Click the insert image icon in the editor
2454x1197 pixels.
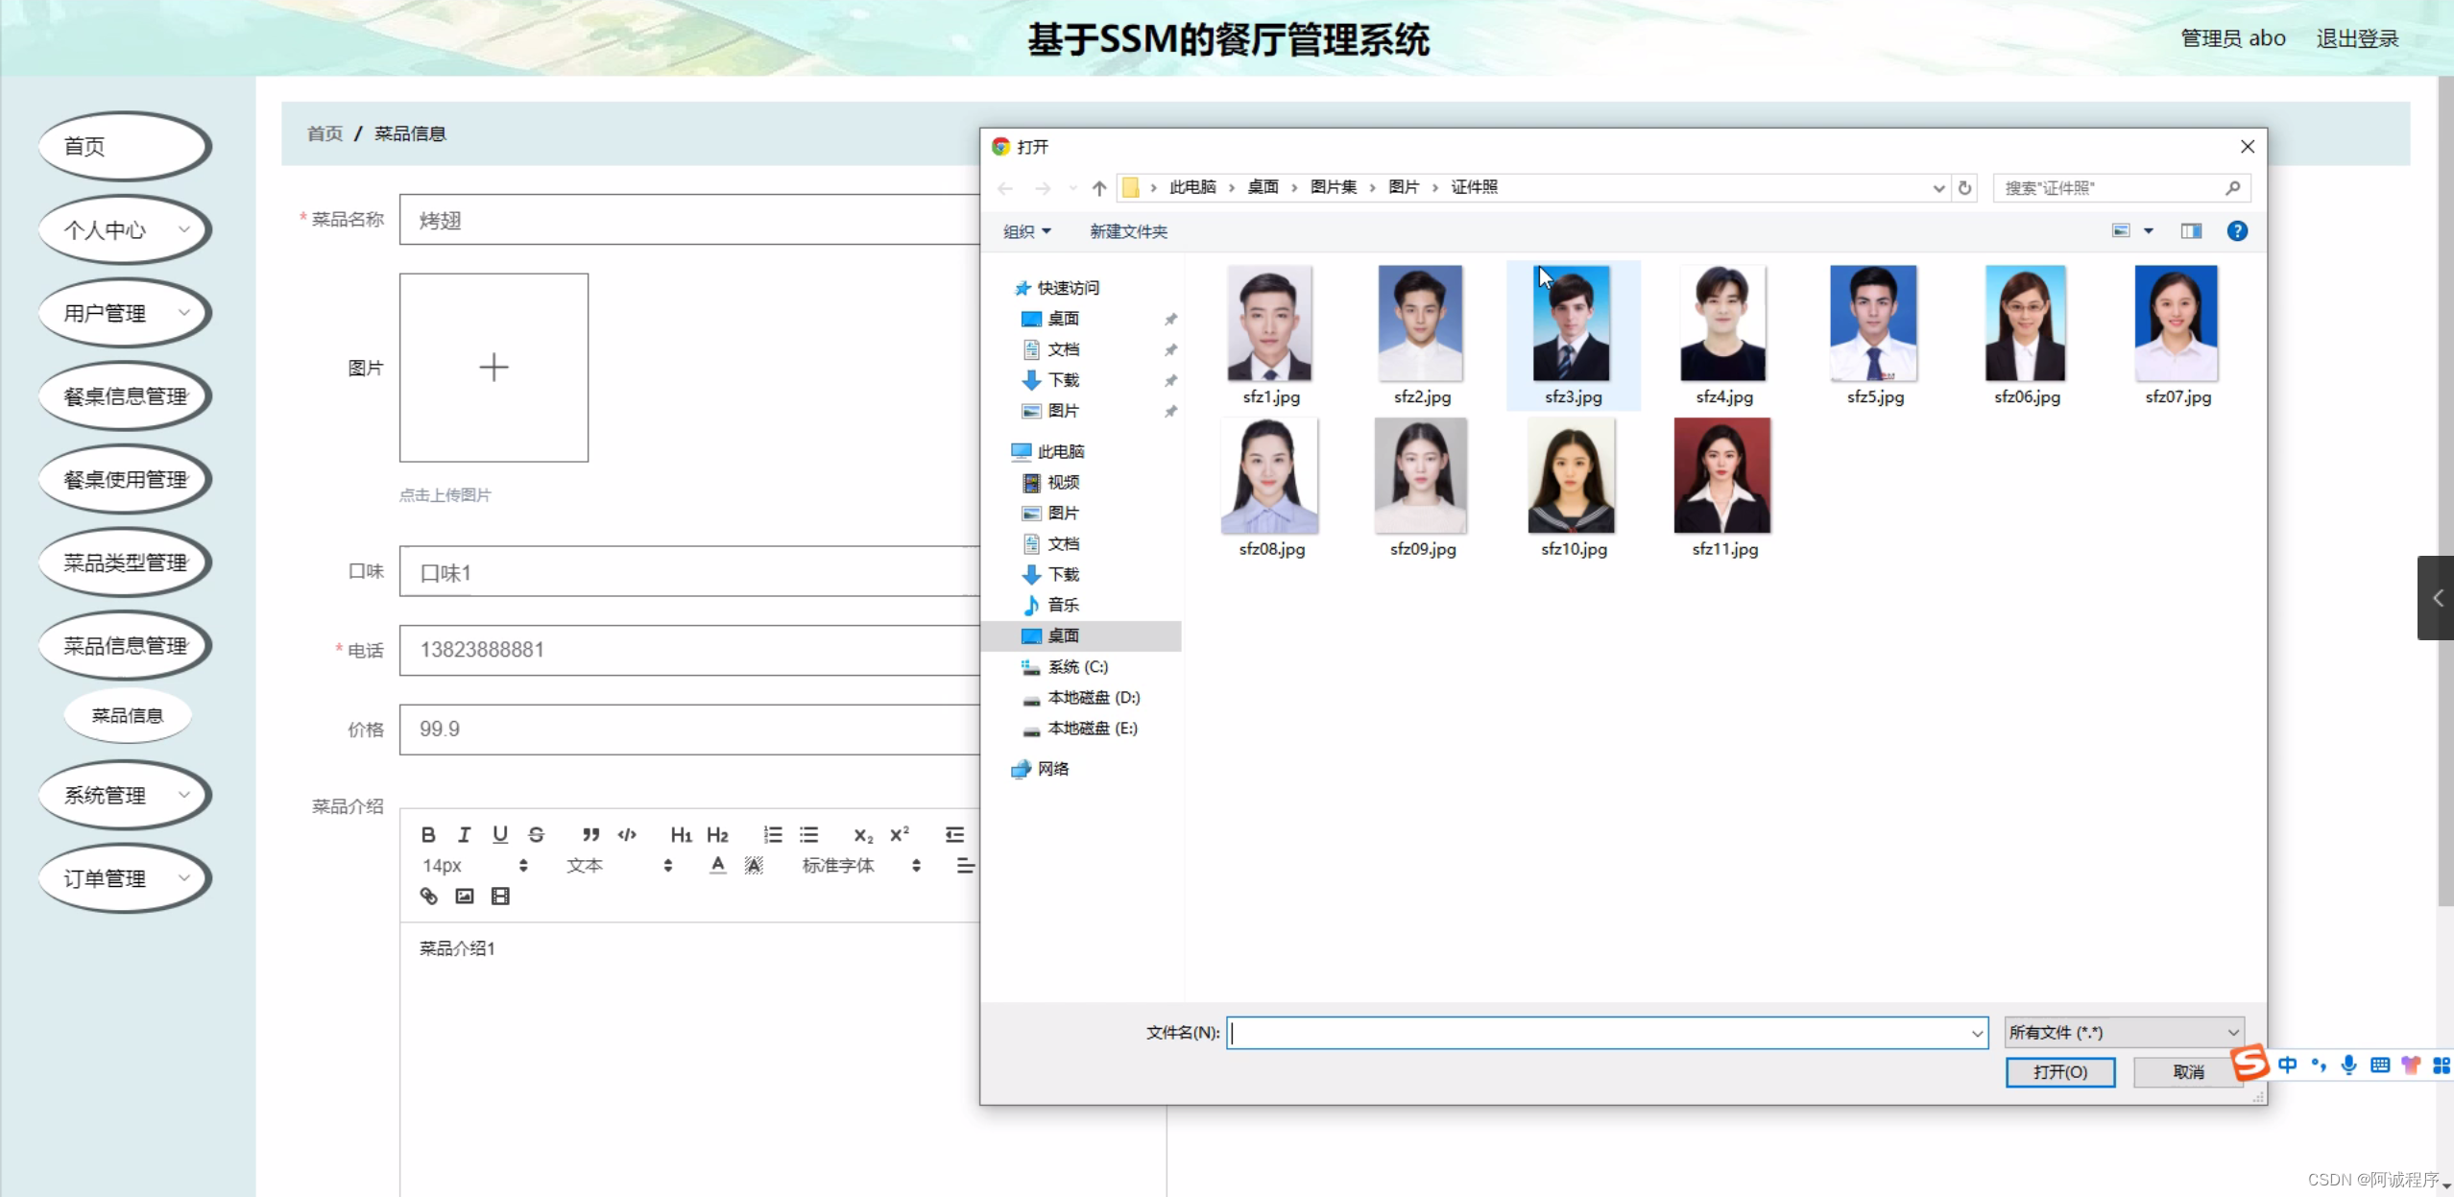pyautogui.click(x=465, y=896)
